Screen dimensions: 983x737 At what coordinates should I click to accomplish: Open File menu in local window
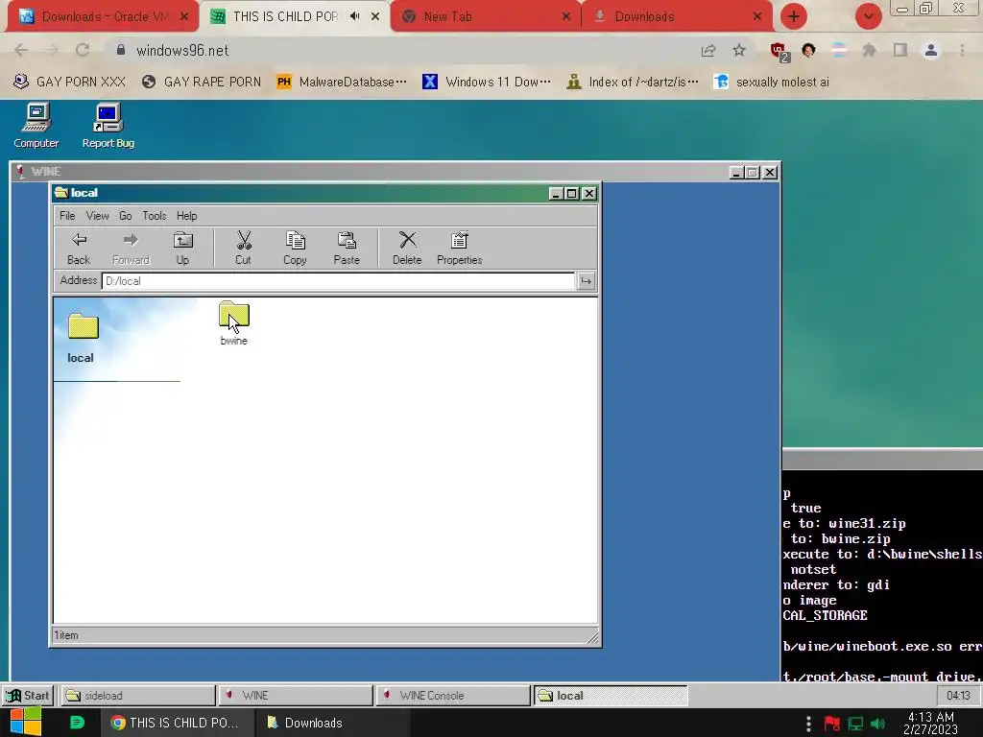(x=67, y=216)
